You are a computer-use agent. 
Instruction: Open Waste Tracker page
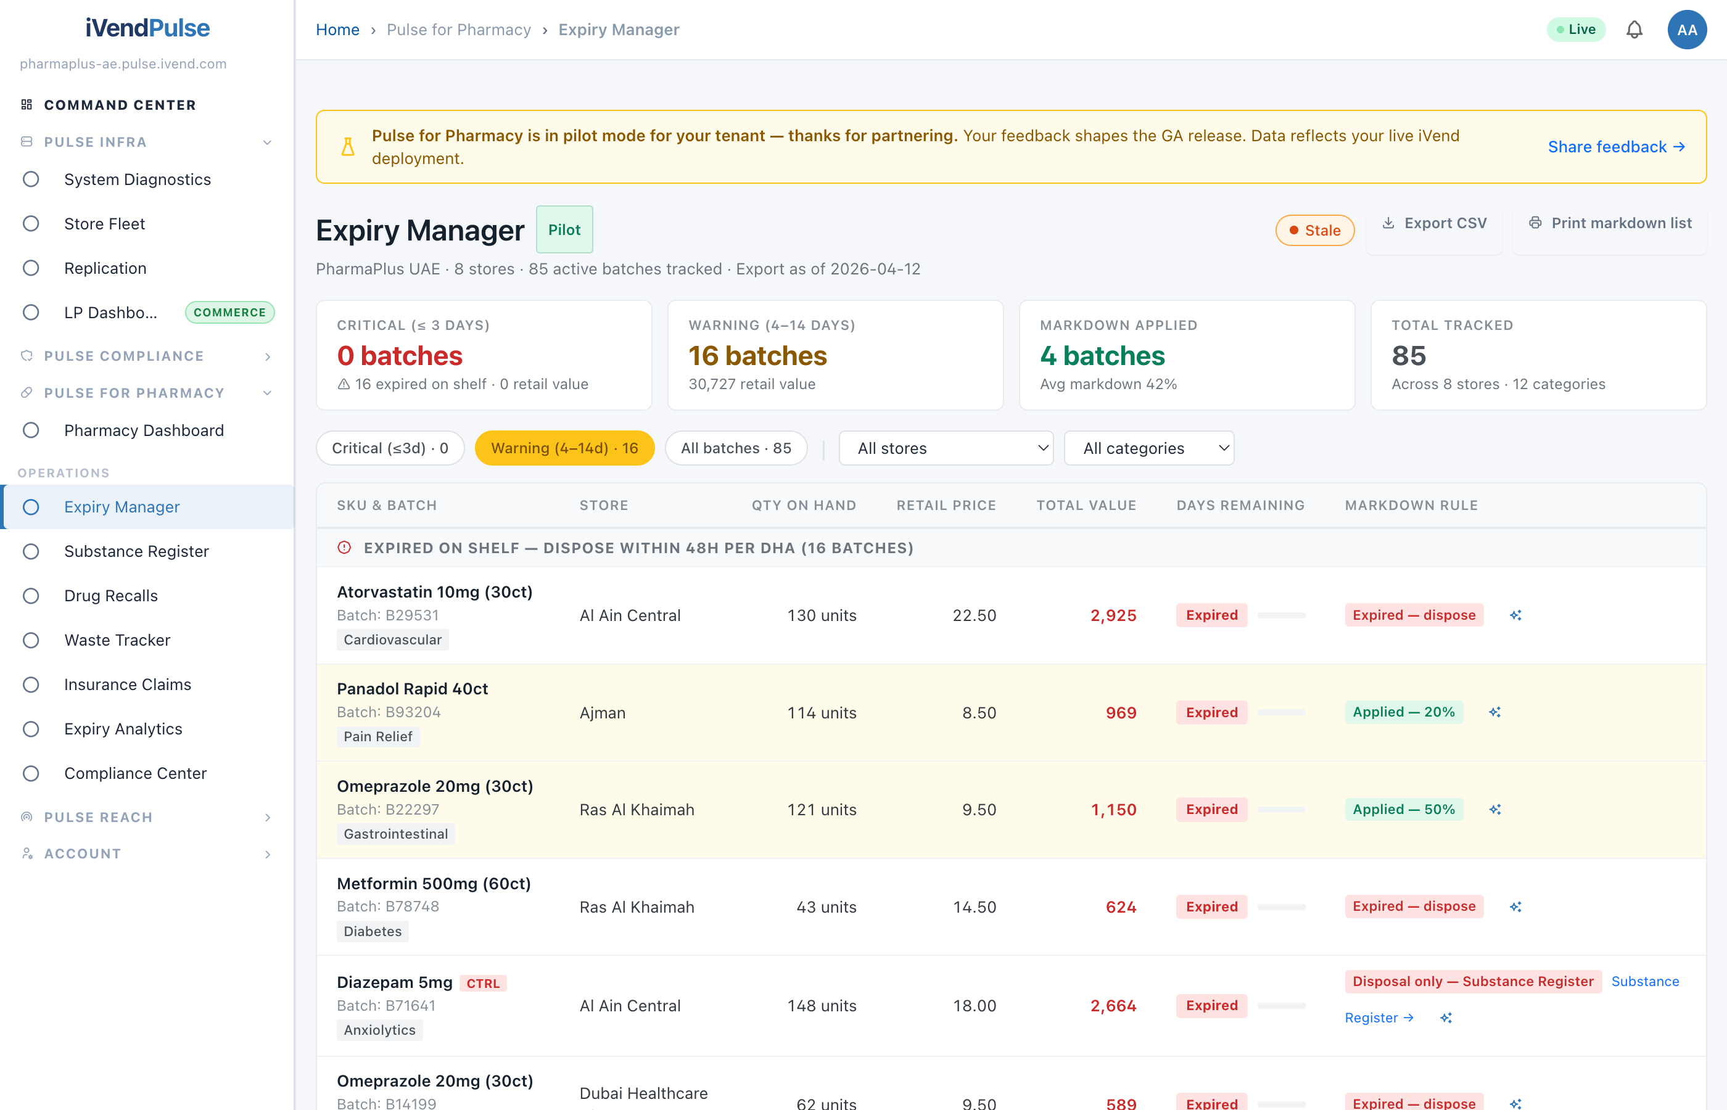coord(147,640)
